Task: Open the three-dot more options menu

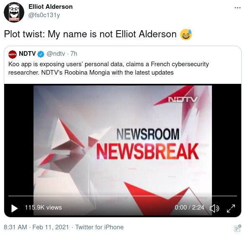Action: coord(237,8)
